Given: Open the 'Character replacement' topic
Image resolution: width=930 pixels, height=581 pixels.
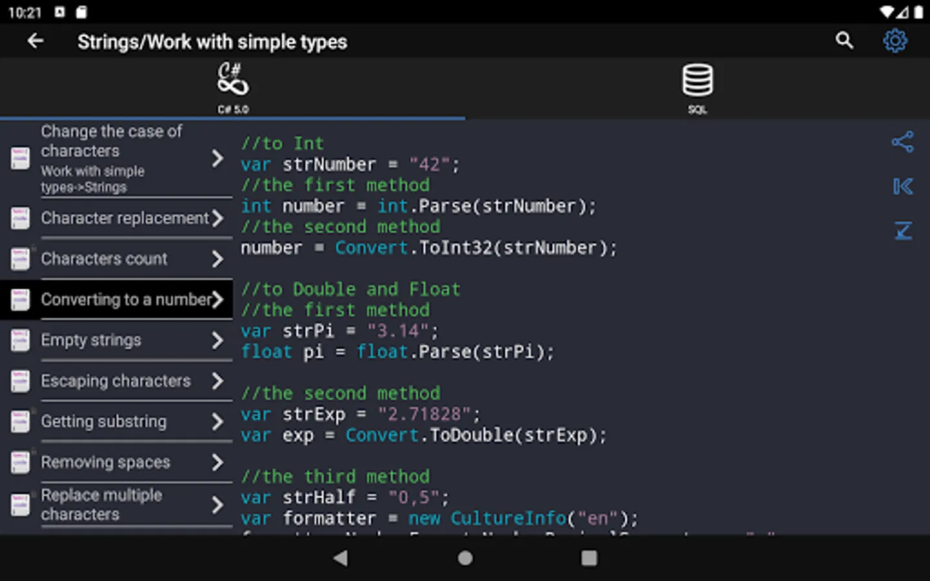Looking at the screenshot, I should (116, 218).
